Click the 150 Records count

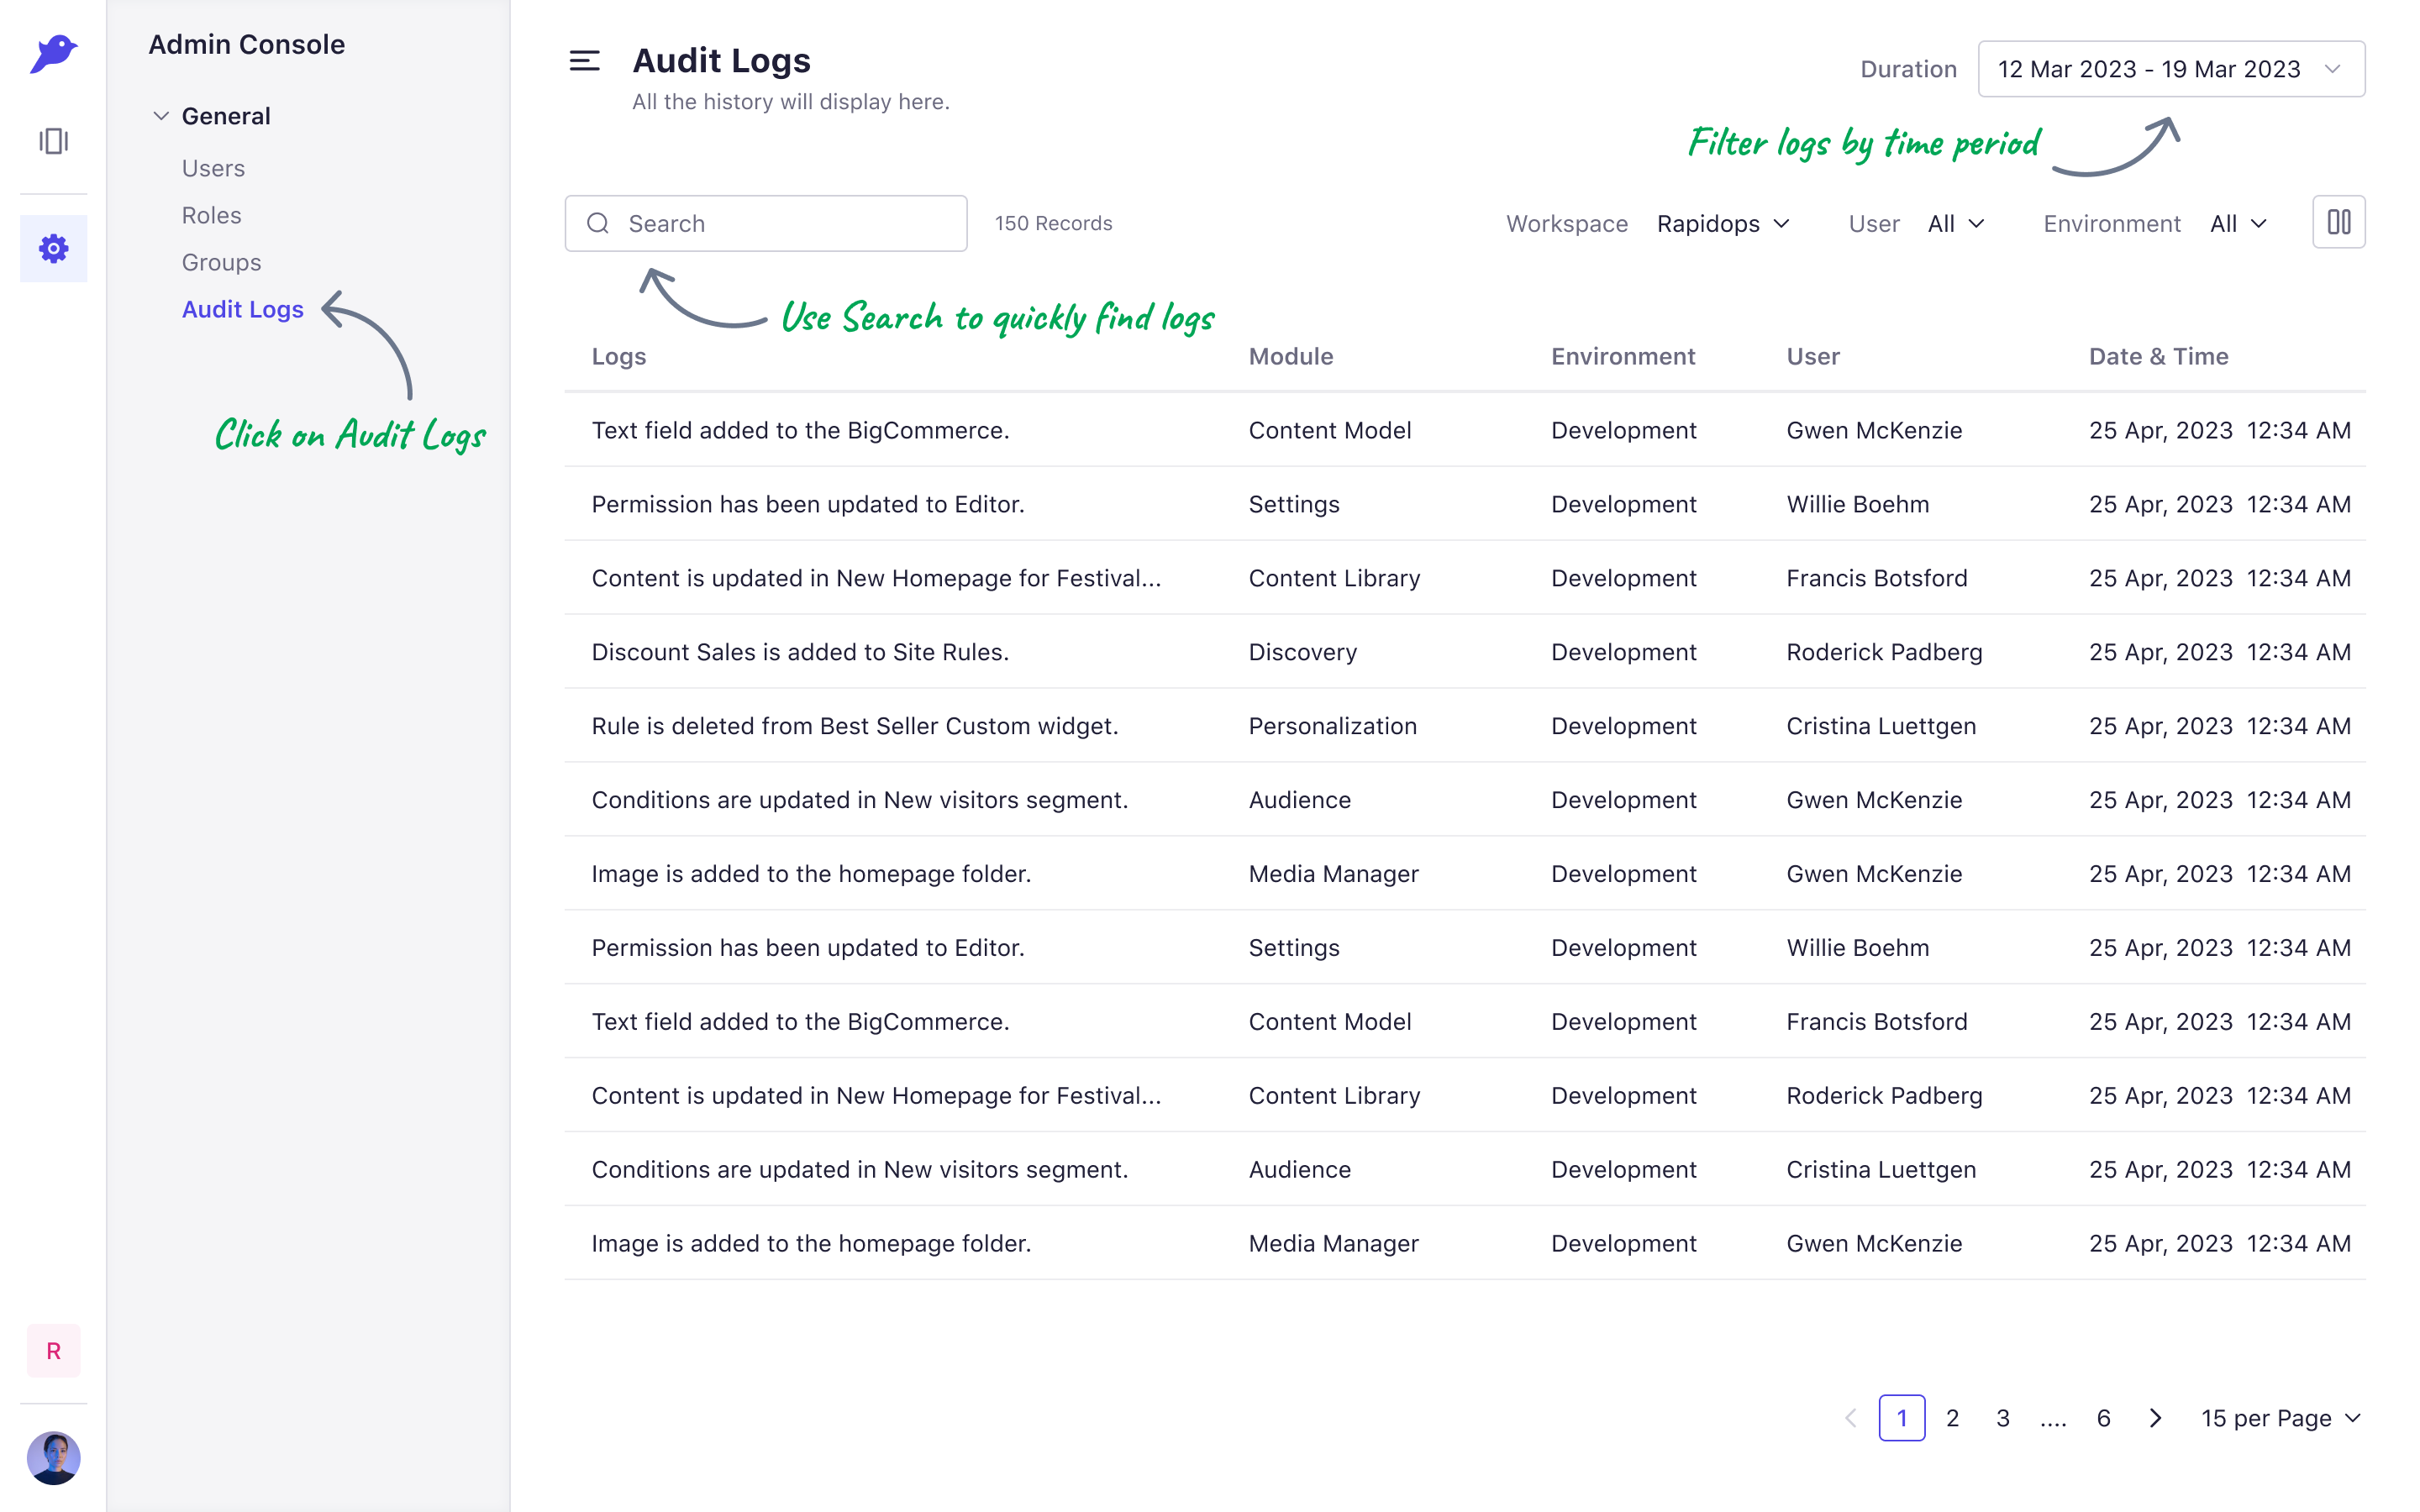point(1053,223)
